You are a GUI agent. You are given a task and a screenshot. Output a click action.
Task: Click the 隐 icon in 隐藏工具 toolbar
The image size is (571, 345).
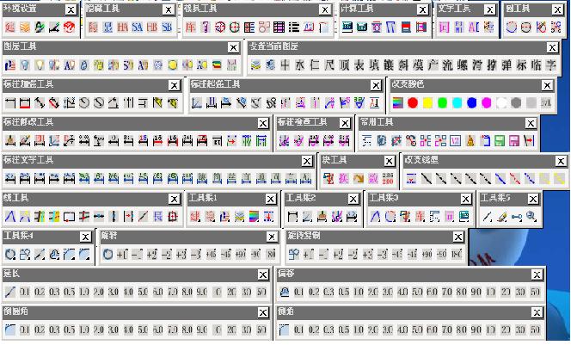tap(93, 28)
